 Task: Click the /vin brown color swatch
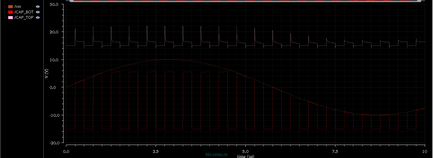click(x=10, y=6)
